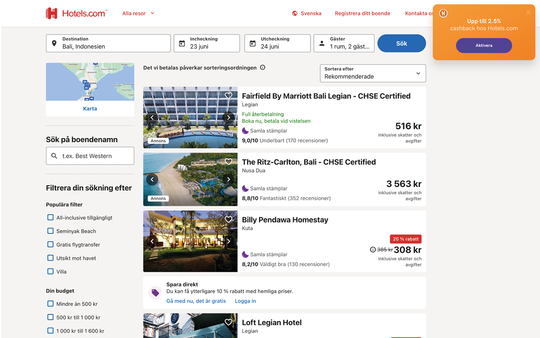The width and height of the screenshot is (540, 338).
Task: Click the Hotels.com logo
Action: (76, 13)
